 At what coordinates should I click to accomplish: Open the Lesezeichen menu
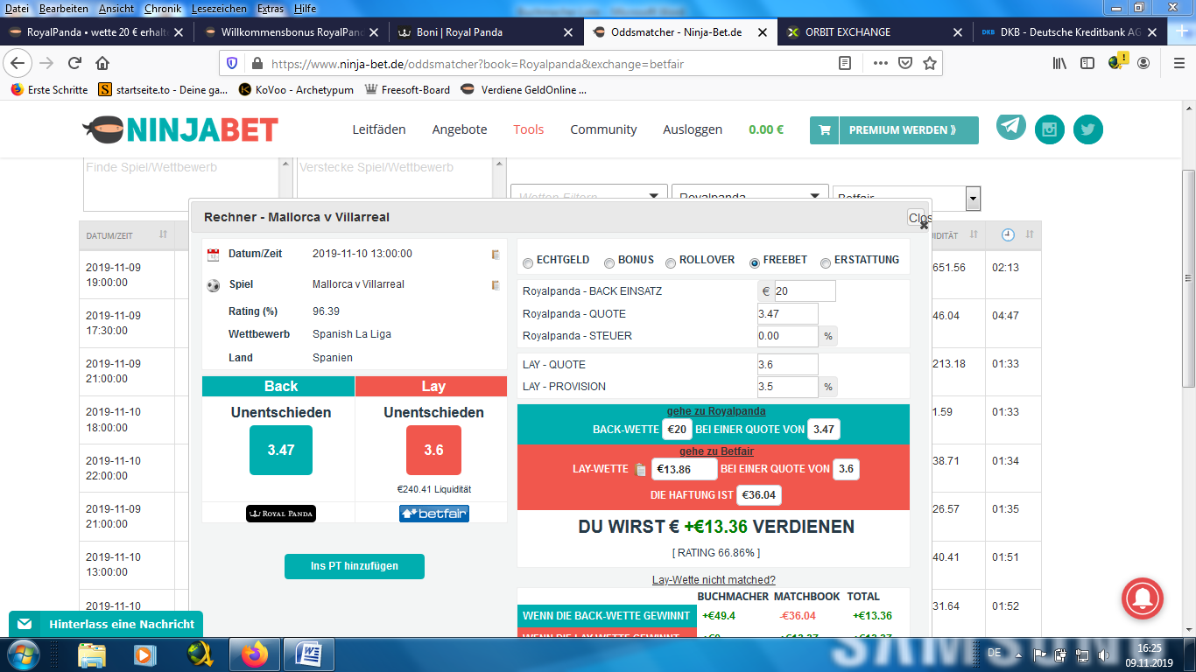click(219, 8)
